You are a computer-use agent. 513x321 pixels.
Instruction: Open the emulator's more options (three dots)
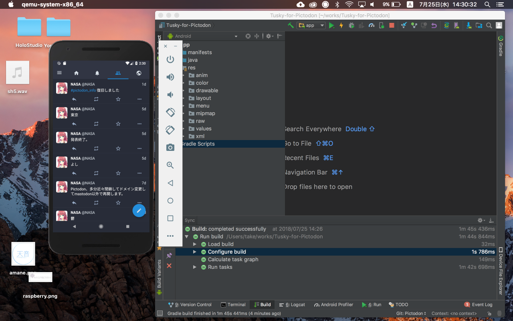[170, 236]
